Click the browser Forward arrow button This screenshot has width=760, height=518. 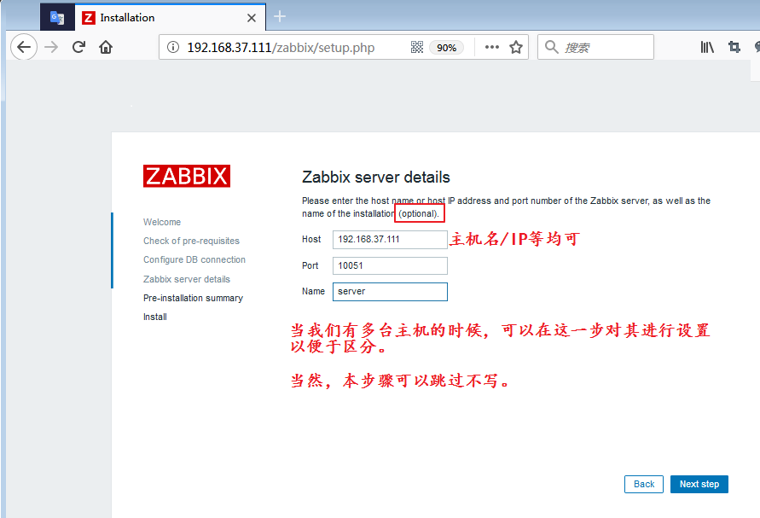pyautogui.click(x=52, y=47)
